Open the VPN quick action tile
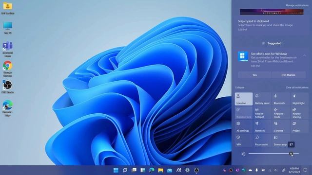 (x=244, y=140)
